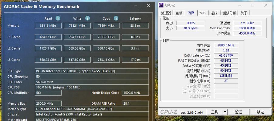The image size is (274, 121).
Task: Close the AIDA64 benchmark window
Action: (149, 6)
